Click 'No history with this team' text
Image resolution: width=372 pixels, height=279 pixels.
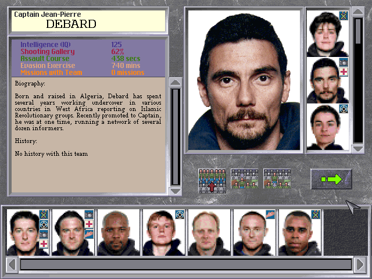[51, 153]
